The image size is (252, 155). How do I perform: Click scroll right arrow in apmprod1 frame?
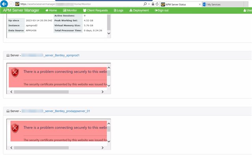coord(103,92)
